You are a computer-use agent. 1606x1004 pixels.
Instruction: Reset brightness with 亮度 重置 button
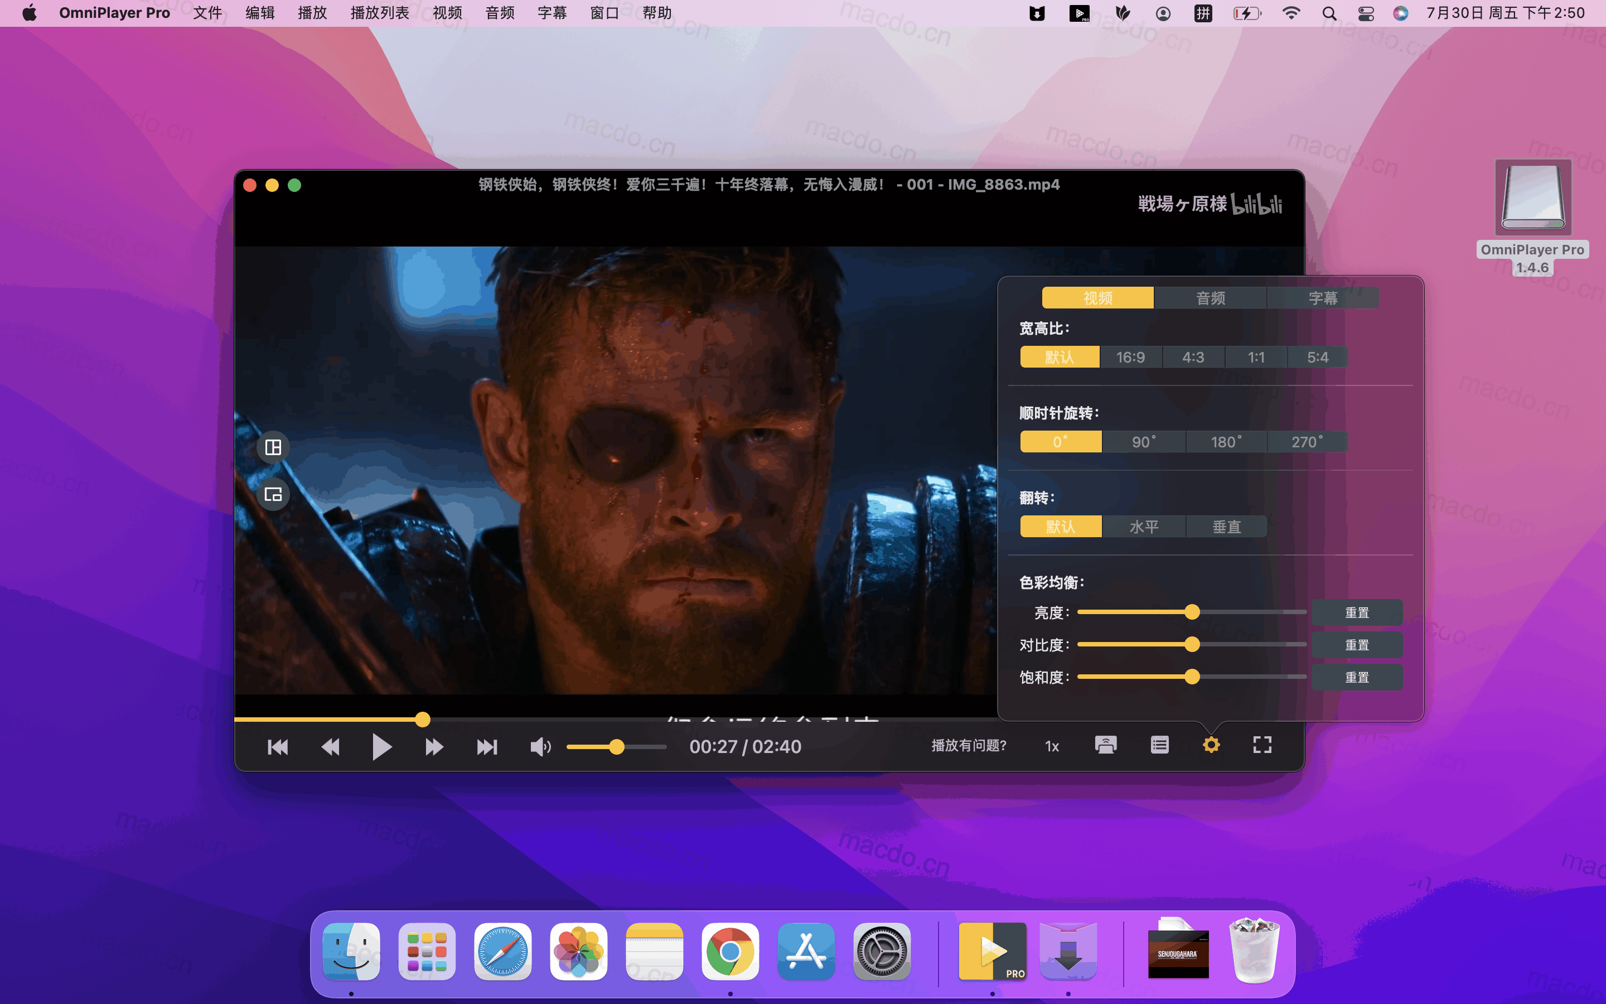tap(1357, 612)
